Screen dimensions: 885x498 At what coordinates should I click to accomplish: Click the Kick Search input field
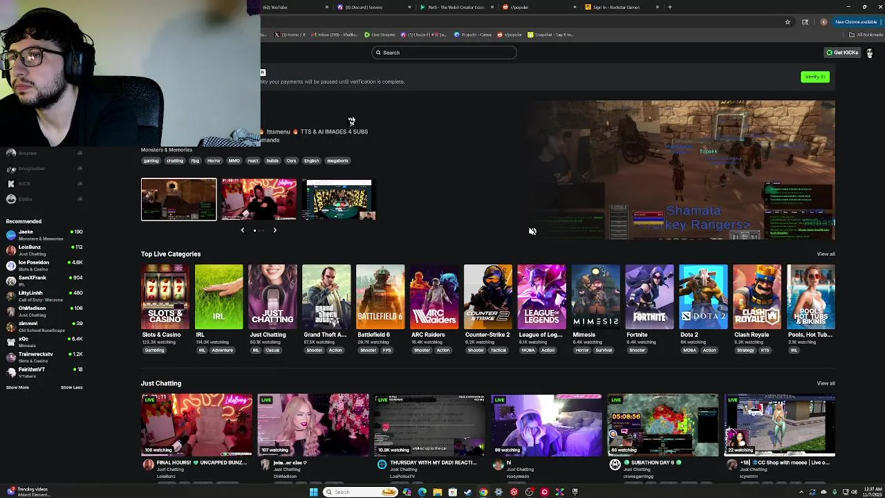444,53
